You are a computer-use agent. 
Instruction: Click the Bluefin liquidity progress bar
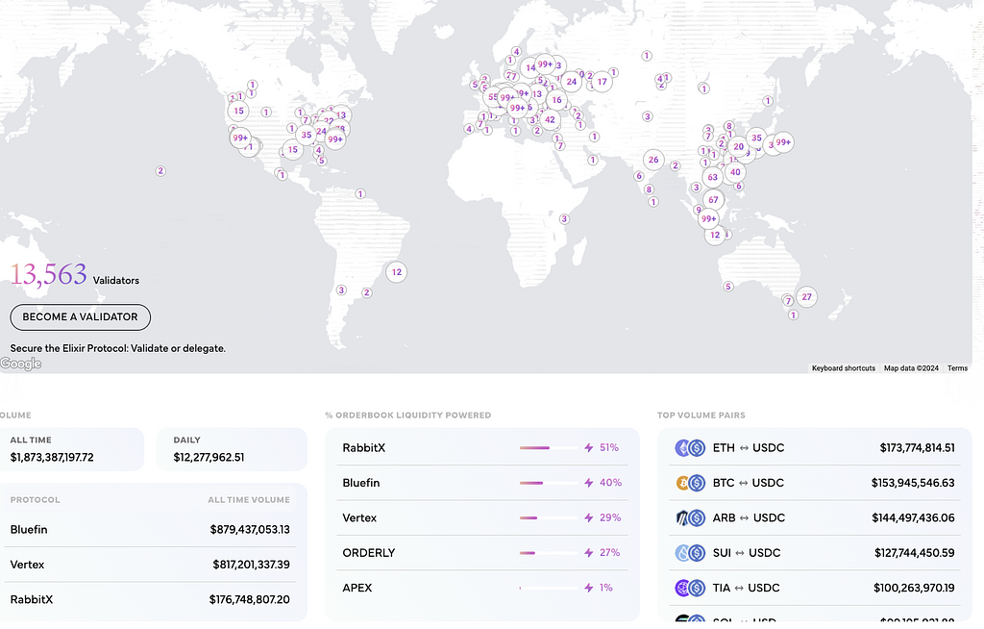(547, 483)
